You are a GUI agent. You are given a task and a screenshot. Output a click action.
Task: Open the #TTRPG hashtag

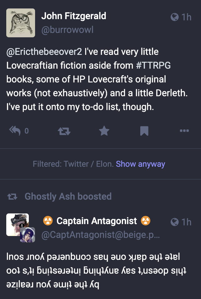coord(153,65)
